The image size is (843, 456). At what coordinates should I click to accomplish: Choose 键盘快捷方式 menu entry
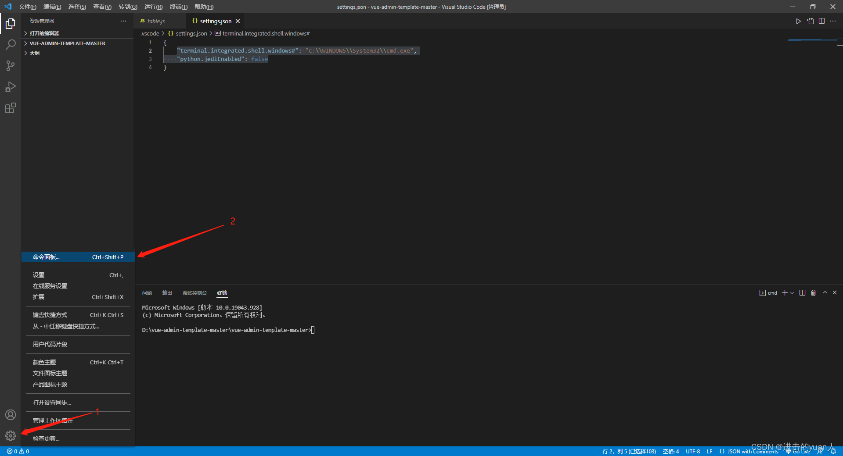(x=78, y=315)
